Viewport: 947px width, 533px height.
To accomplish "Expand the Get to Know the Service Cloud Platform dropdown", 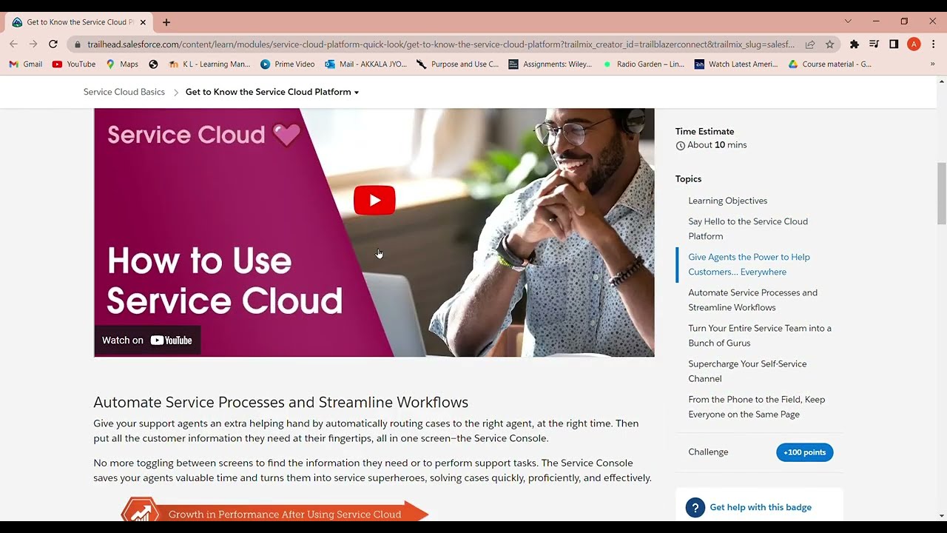I will (x=272, y=92).
